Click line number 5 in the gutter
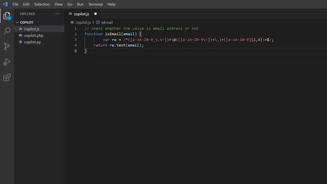This screenshot has width=327, height=184. (76, 51)
